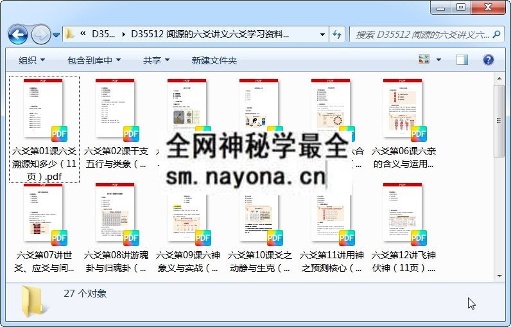Image resolution: width=511 pixels, height=327 pixels.
Task: Click the scrollbar down arrow
Action: pyautogui.click(x=499, y=276)
